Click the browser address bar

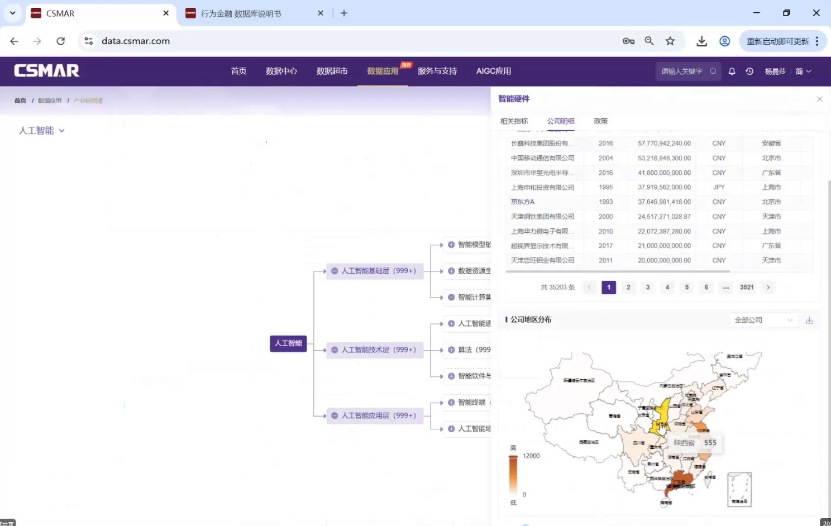click(x=357, y=41)
